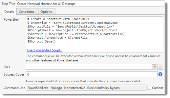
Task: Select the Details tab
Action: click(9, 12)
